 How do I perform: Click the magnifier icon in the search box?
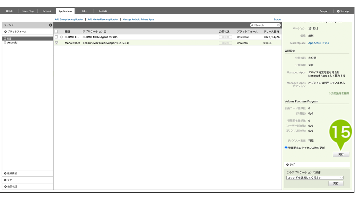(x=252, y=25)
